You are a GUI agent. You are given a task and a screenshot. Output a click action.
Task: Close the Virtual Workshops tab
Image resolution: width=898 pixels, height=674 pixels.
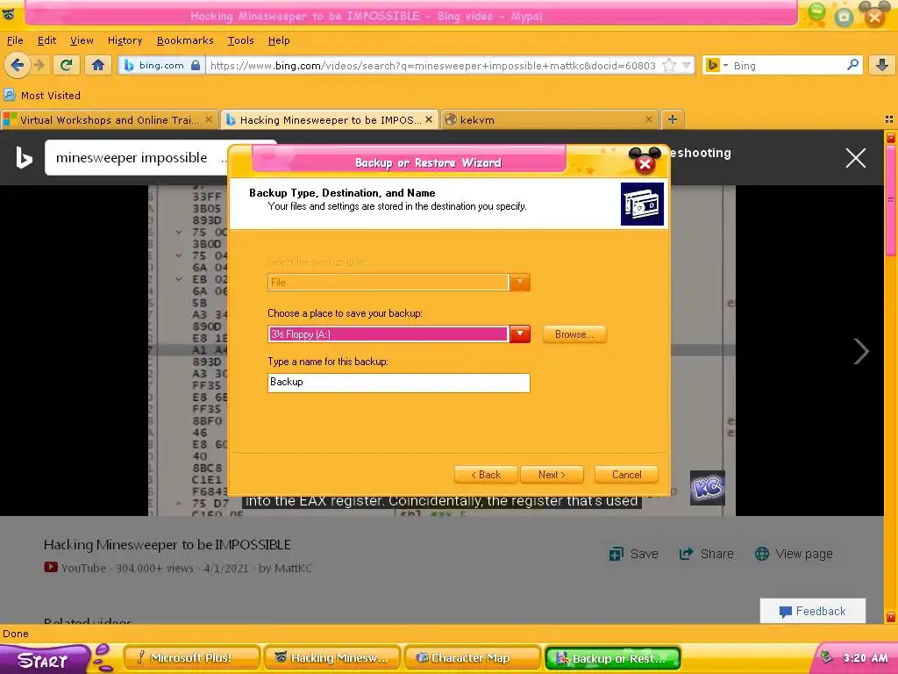point(209,119)
